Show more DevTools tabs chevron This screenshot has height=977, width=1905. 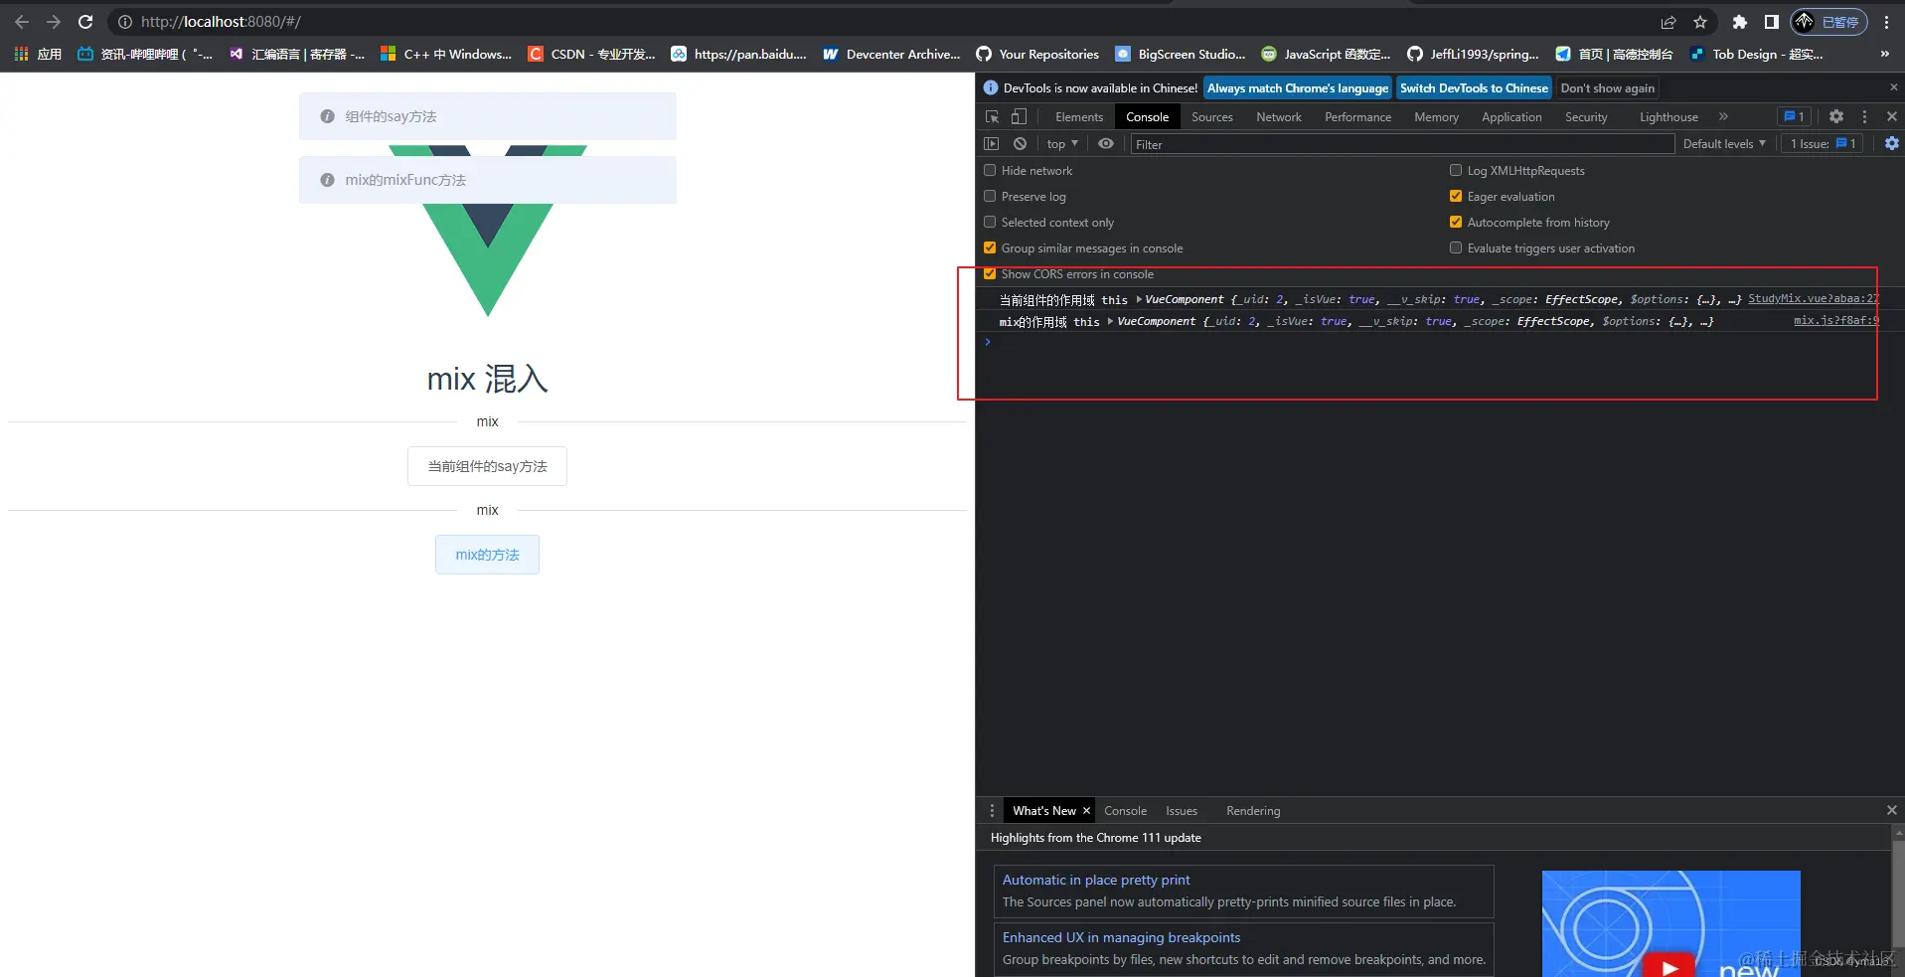click(x=1723, y=117)
